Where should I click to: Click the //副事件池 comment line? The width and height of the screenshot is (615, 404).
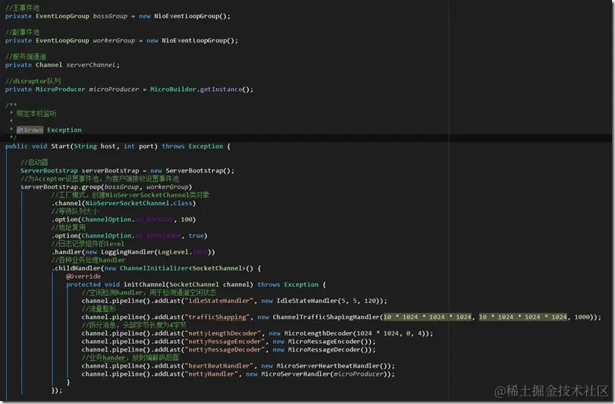[x=22, y=32]
